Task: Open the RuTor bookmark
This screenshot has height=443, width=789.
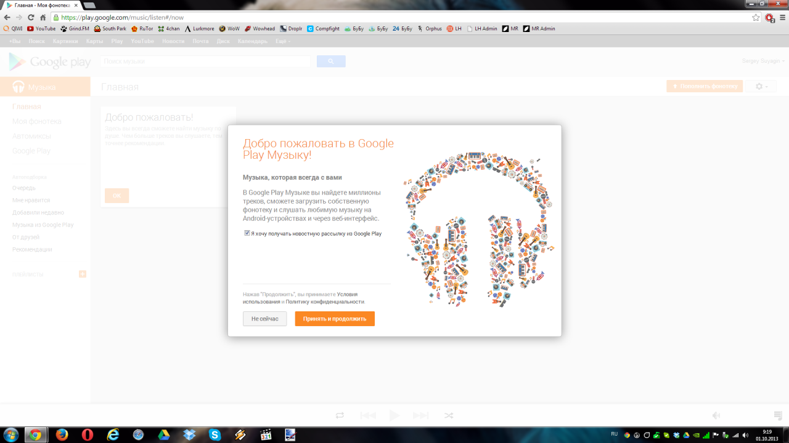Action: 142,28
